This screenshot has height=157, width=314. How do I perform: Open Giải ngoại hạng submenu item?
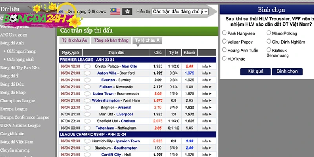pos(22,51)
